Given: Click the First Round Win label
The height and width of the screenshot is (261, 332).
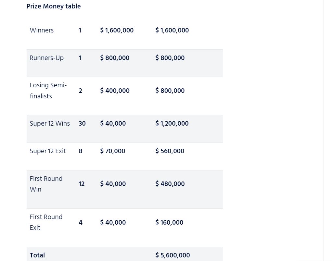Looking at the screenshot, I should (46, 184).
